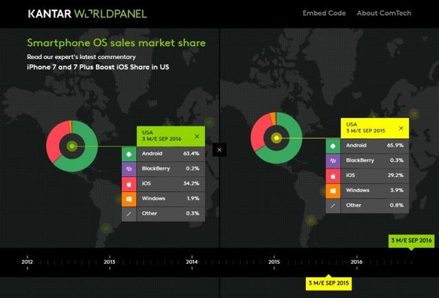Click the Windows icon in 2015 panel
This screenshot has width=439, height=298.
(332, 192)
